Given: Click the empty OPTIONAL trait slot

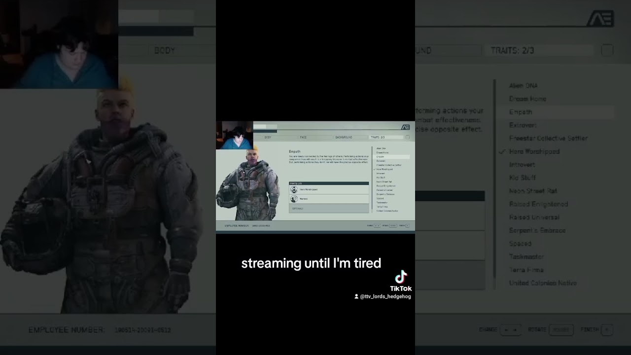Looking at the screenshot, I should (329, 209).
